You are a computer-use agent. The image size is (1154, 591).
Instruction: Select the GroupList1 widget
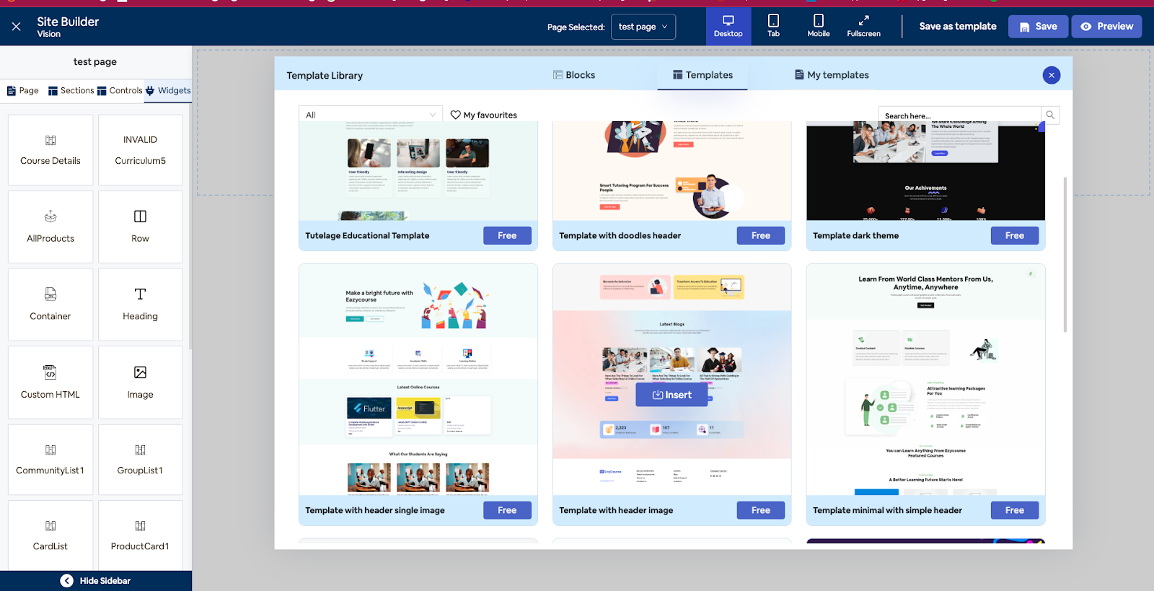tap(140, 460)
